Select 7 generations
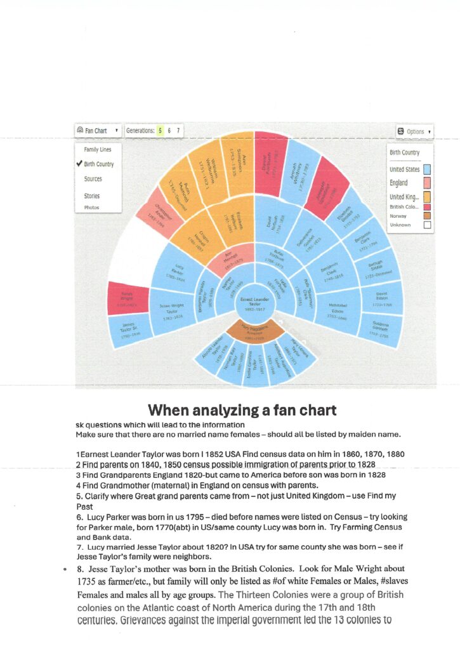Image resolution: width=460 pixels, height=650 pixels. (178, 131)
